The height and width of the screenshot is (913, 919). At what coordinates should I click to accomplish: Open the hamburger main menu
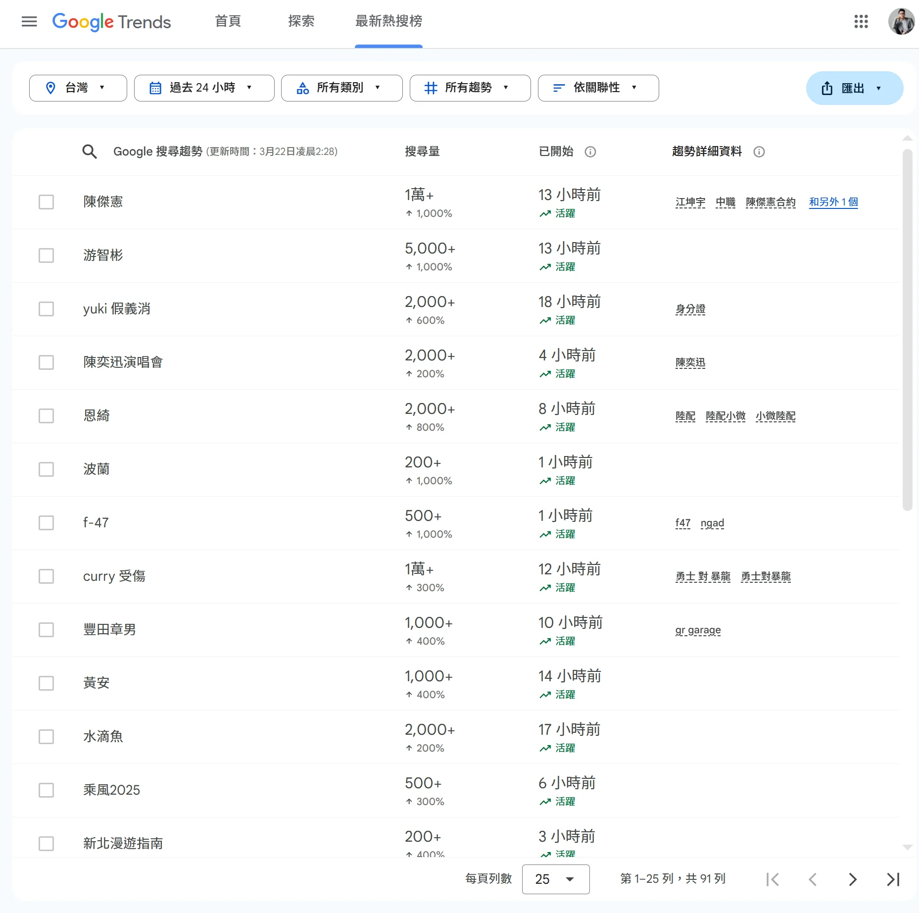click(x=29, y=21)
